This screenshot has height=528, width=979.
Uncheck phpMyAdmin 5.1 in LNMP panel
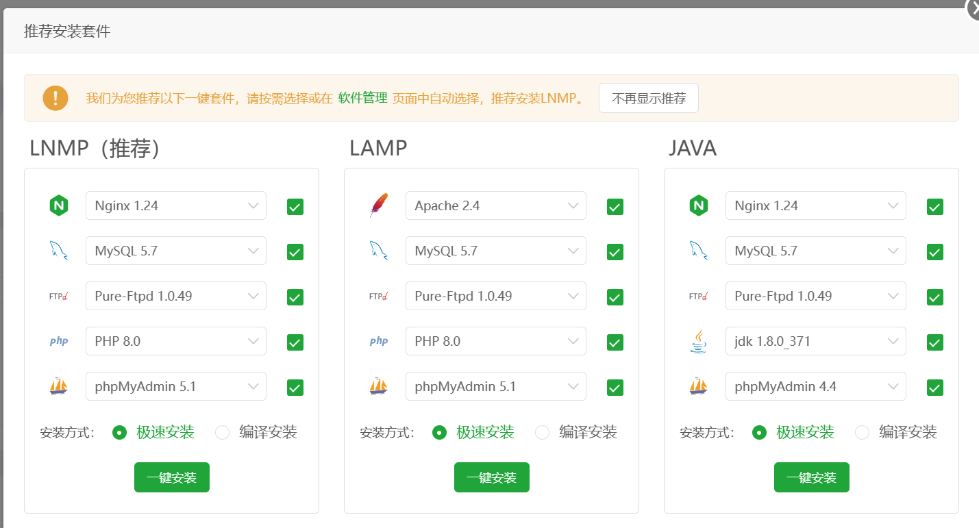(295, 388)
